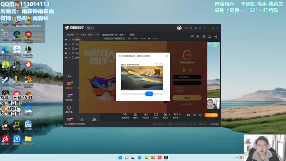
Task: Open the 视频连麦 tool
Action: [69, 97]
